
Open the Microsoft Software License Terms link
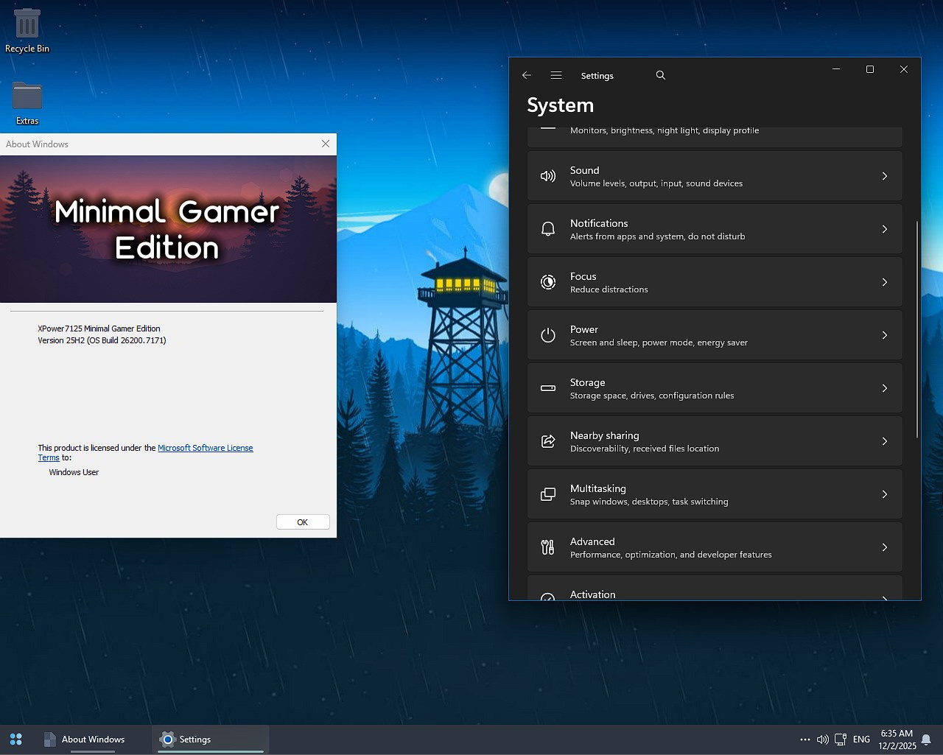click(x=206, y=447)
